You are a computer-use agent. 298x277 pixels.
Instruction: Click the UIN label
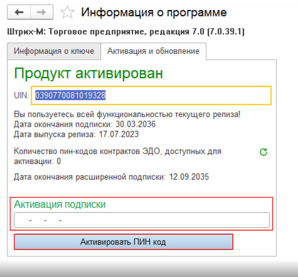click(21, 95)
